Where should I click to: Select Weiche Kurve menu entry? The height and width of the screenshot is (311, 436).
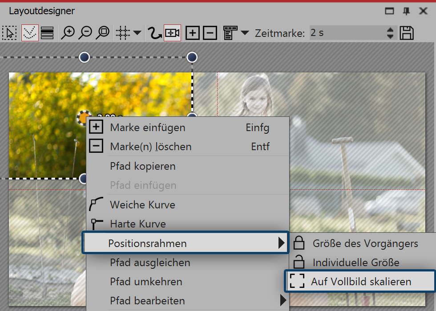point(188,205)
